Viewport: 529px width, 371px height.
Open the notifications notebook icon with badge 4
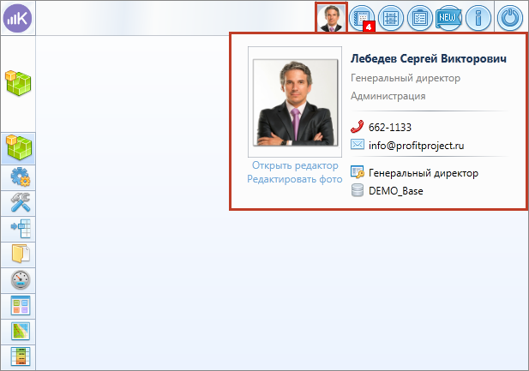(x=362, y=18)
